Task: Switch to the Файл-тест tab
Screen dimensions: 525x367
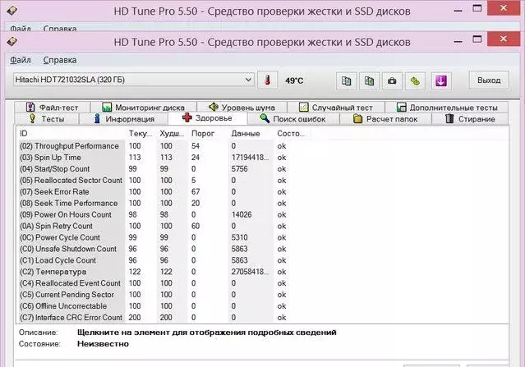Action: click(x=53, y=107)
